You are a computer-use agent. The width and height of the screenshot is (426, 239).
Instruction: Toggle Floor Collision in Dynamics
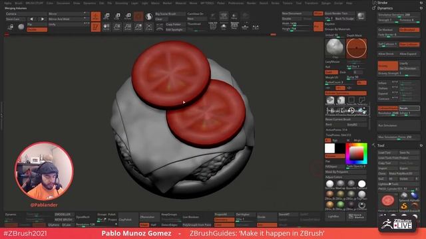point(409,44)
